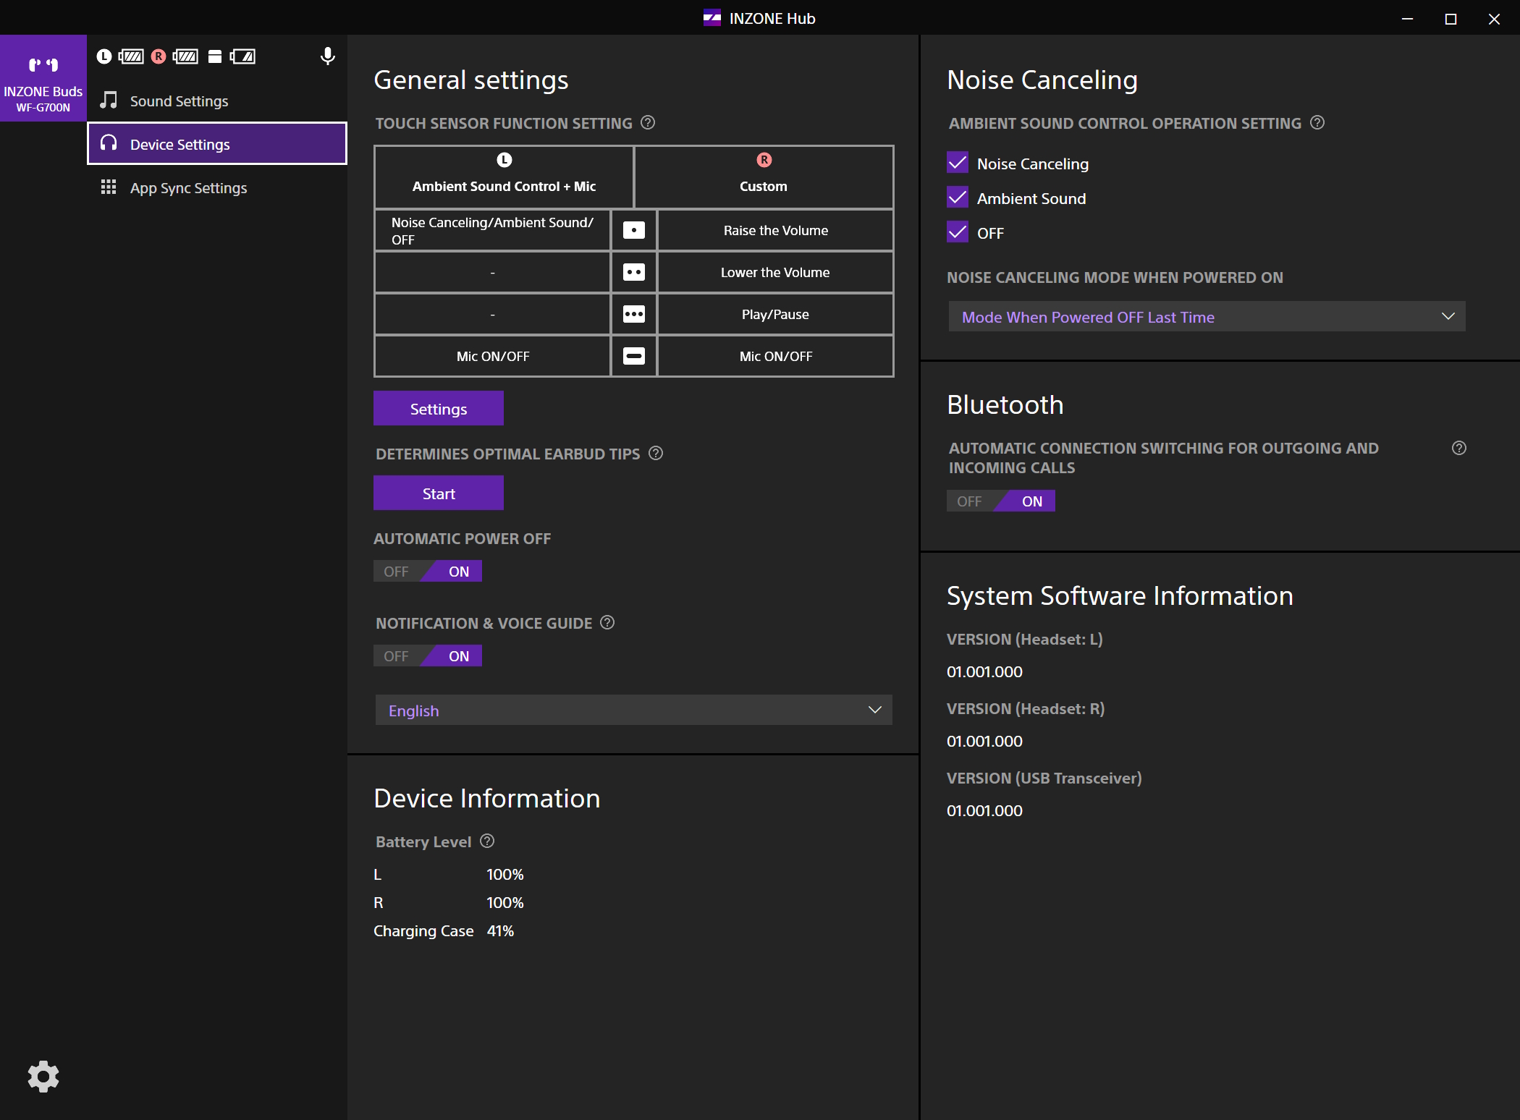Toggle the Automatic Power Off switch
Image resolution: width=1520 pixels, height=1120 pixels.
click(428, 572)
